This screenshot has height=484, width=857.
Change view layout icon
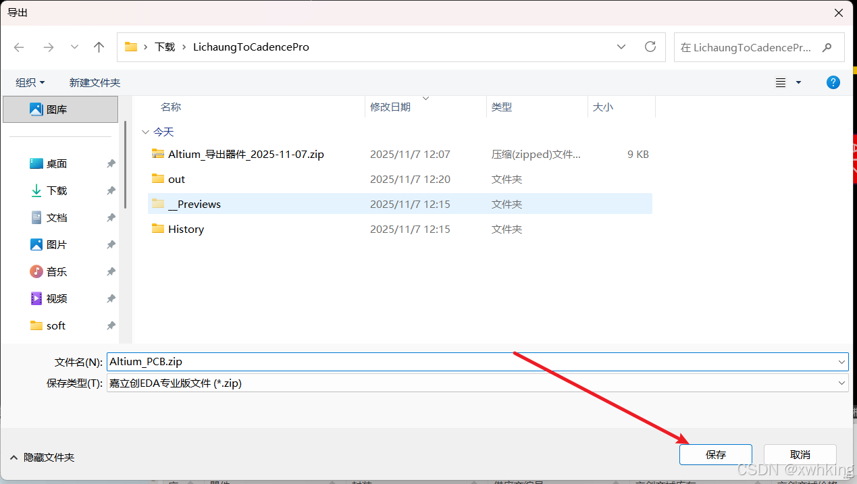tap(781, 82)
